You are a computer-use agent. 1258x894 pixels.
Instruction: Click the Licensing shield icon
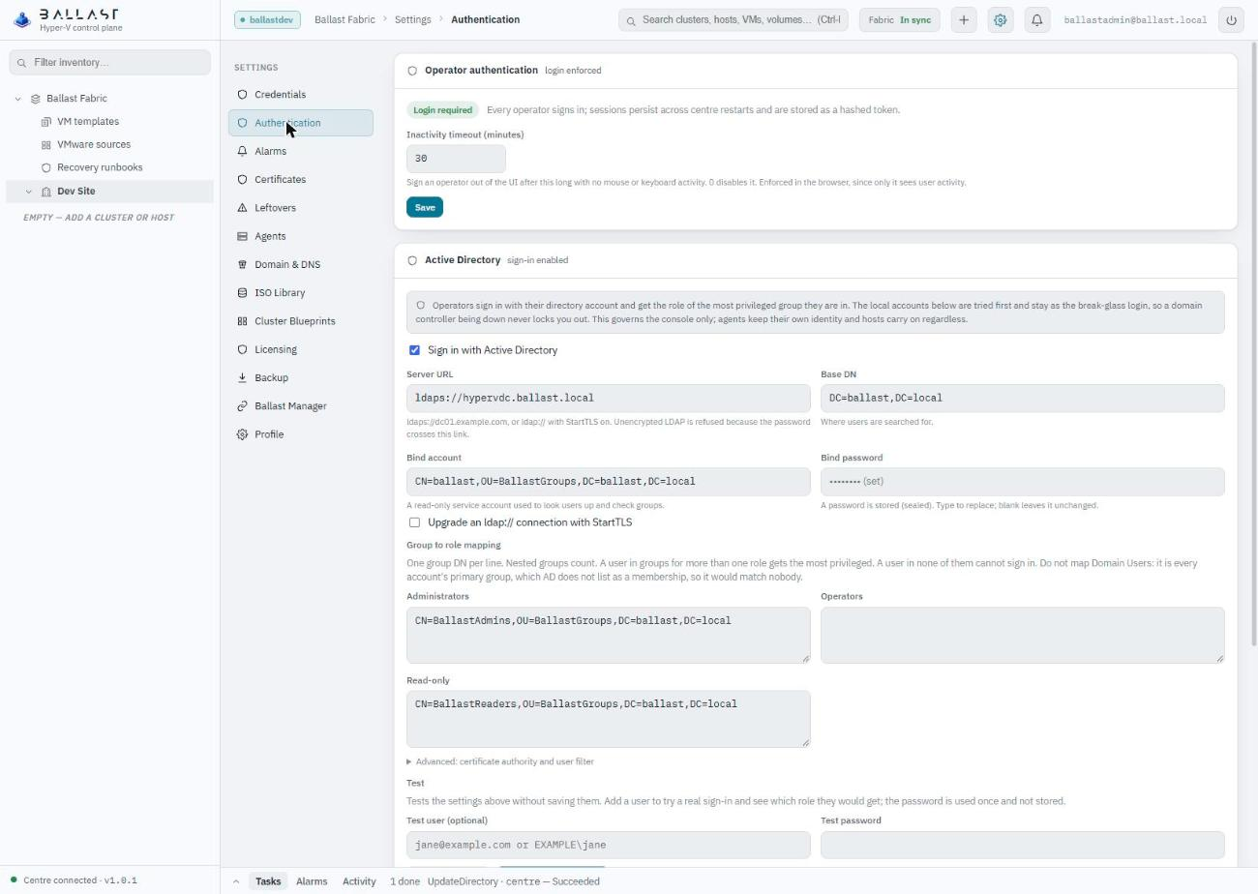click(242, 349)
